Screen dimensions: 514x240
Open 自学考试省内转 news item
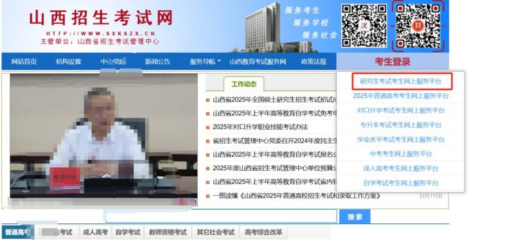point(275,182)
